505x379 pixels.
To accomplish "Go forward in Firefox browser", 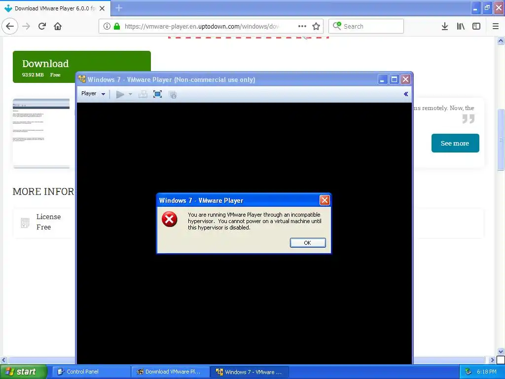I will coord(27,26).
